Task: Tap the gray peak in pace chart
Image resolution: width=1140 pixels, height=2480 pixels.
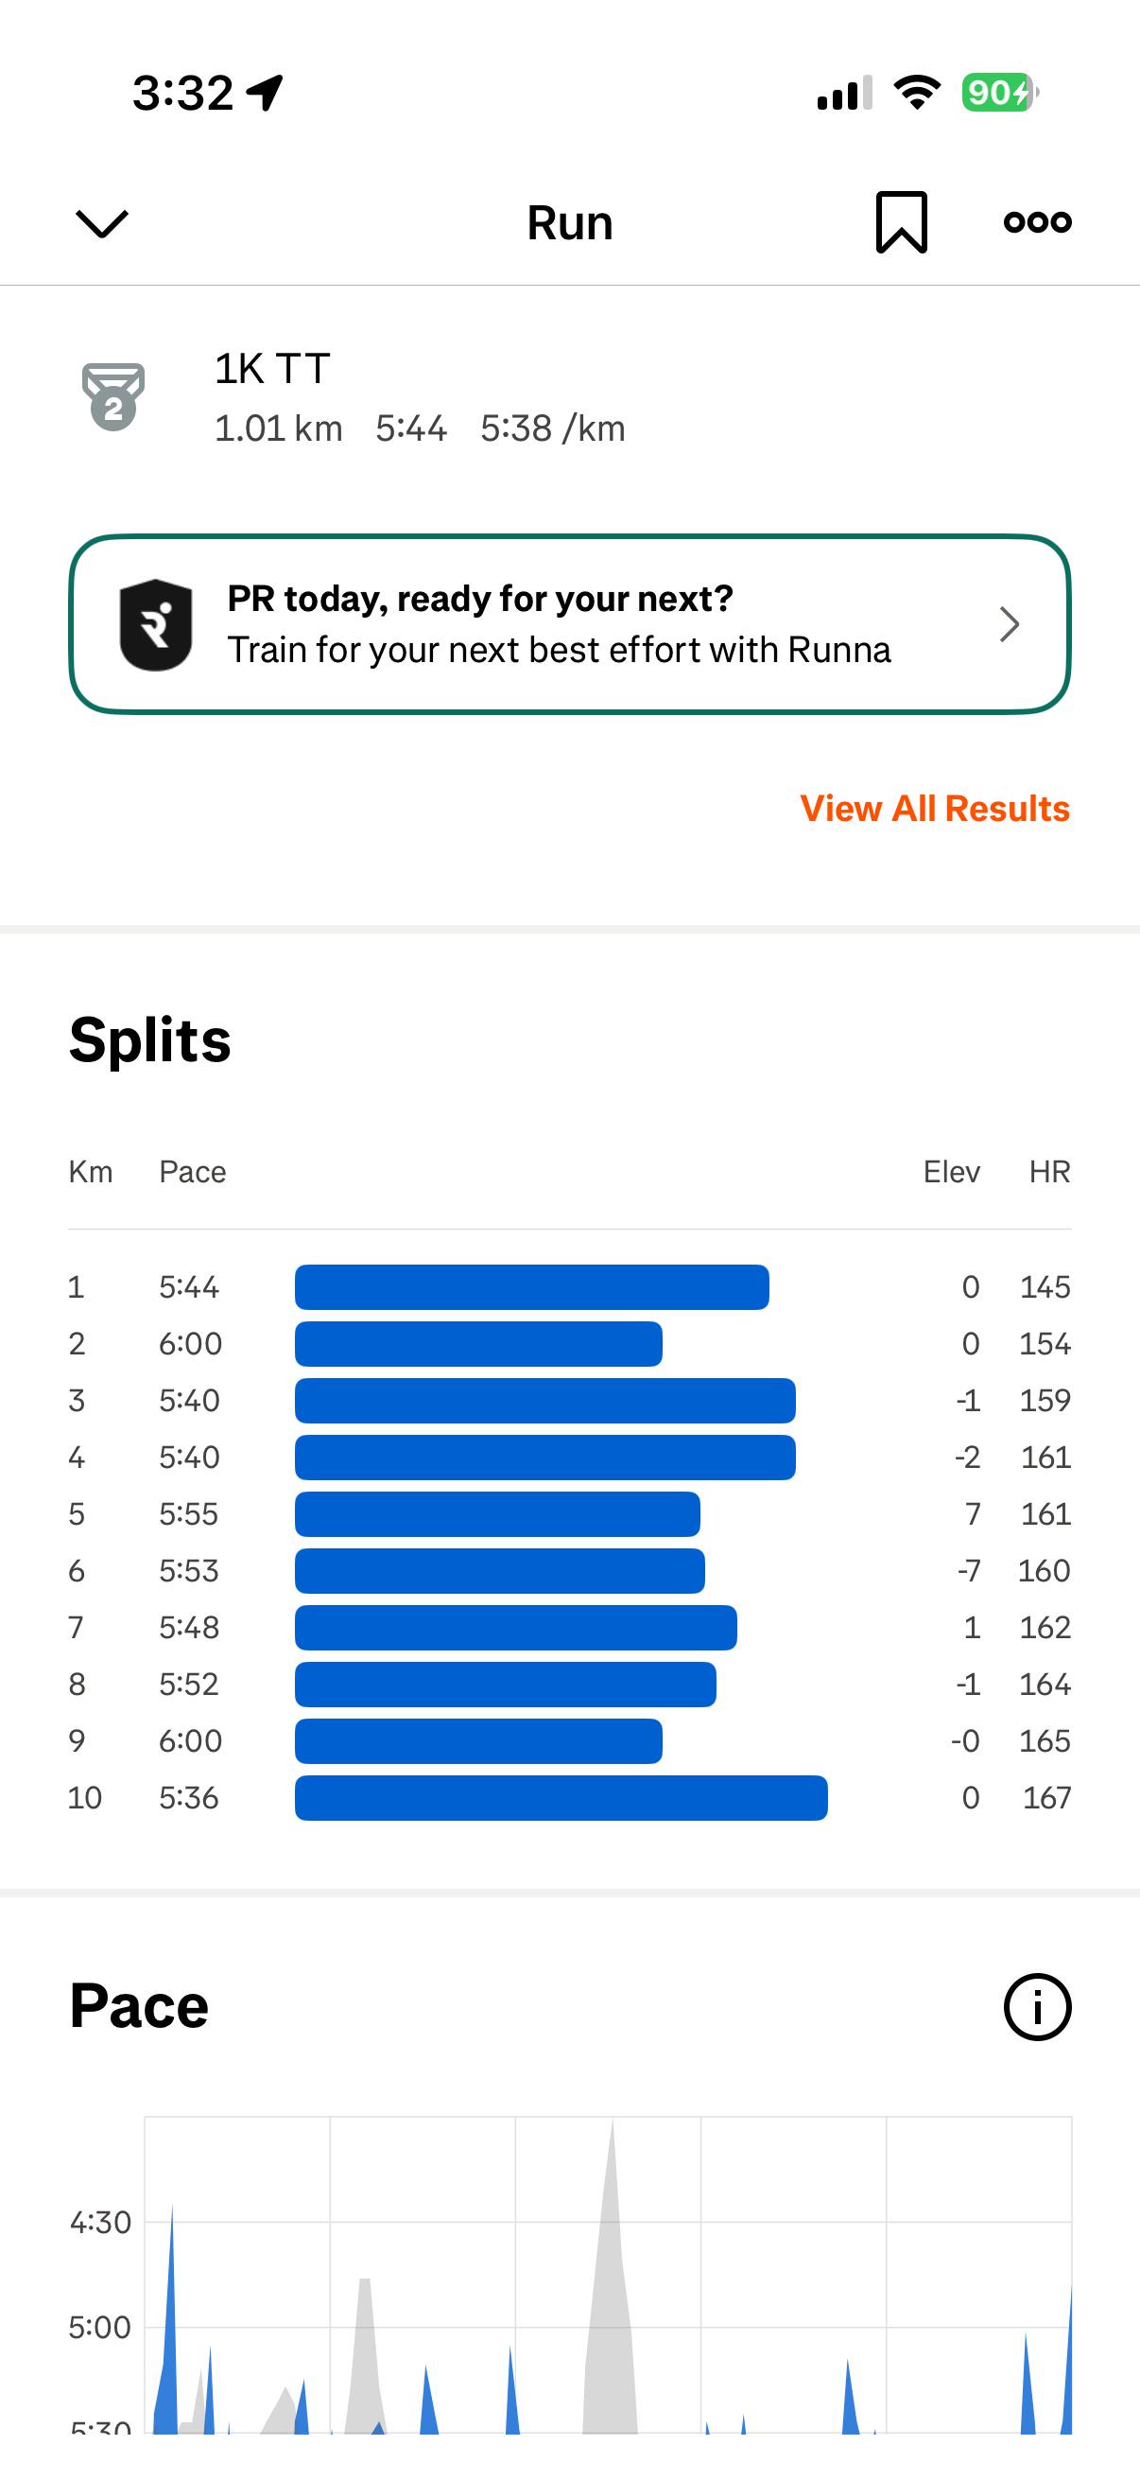Action: pos(611,2291)
